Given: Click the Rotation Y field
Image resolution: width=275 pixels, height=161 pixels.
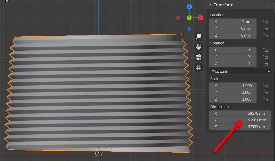Looking at the screenshot, I should [233, 57].
